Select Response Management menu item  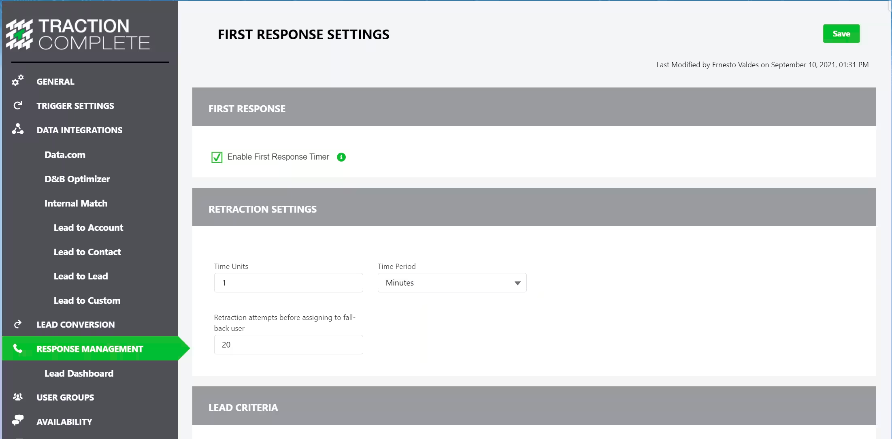(x=89, y=349)
